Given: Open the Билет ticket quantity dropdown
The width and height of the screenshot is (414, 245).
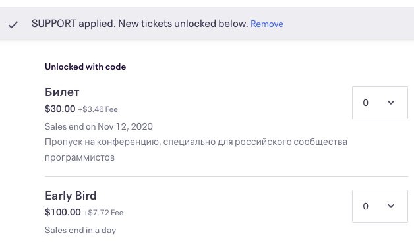Looking at the screenshot, I should click(x=380, y=103).
